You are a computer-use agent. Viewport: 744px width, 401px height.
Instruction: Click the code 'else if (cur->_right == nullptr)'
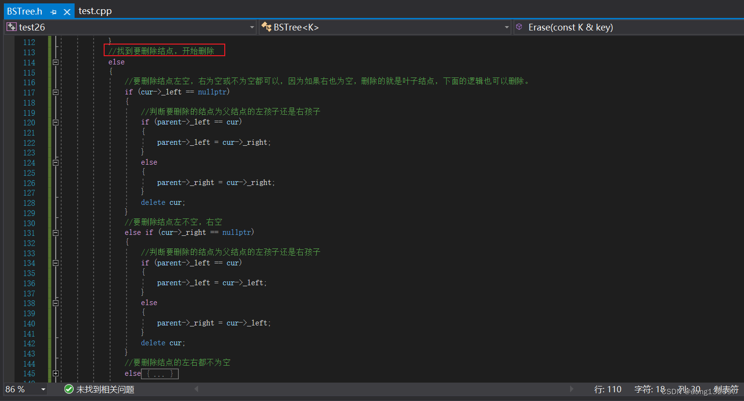[189, 232]
